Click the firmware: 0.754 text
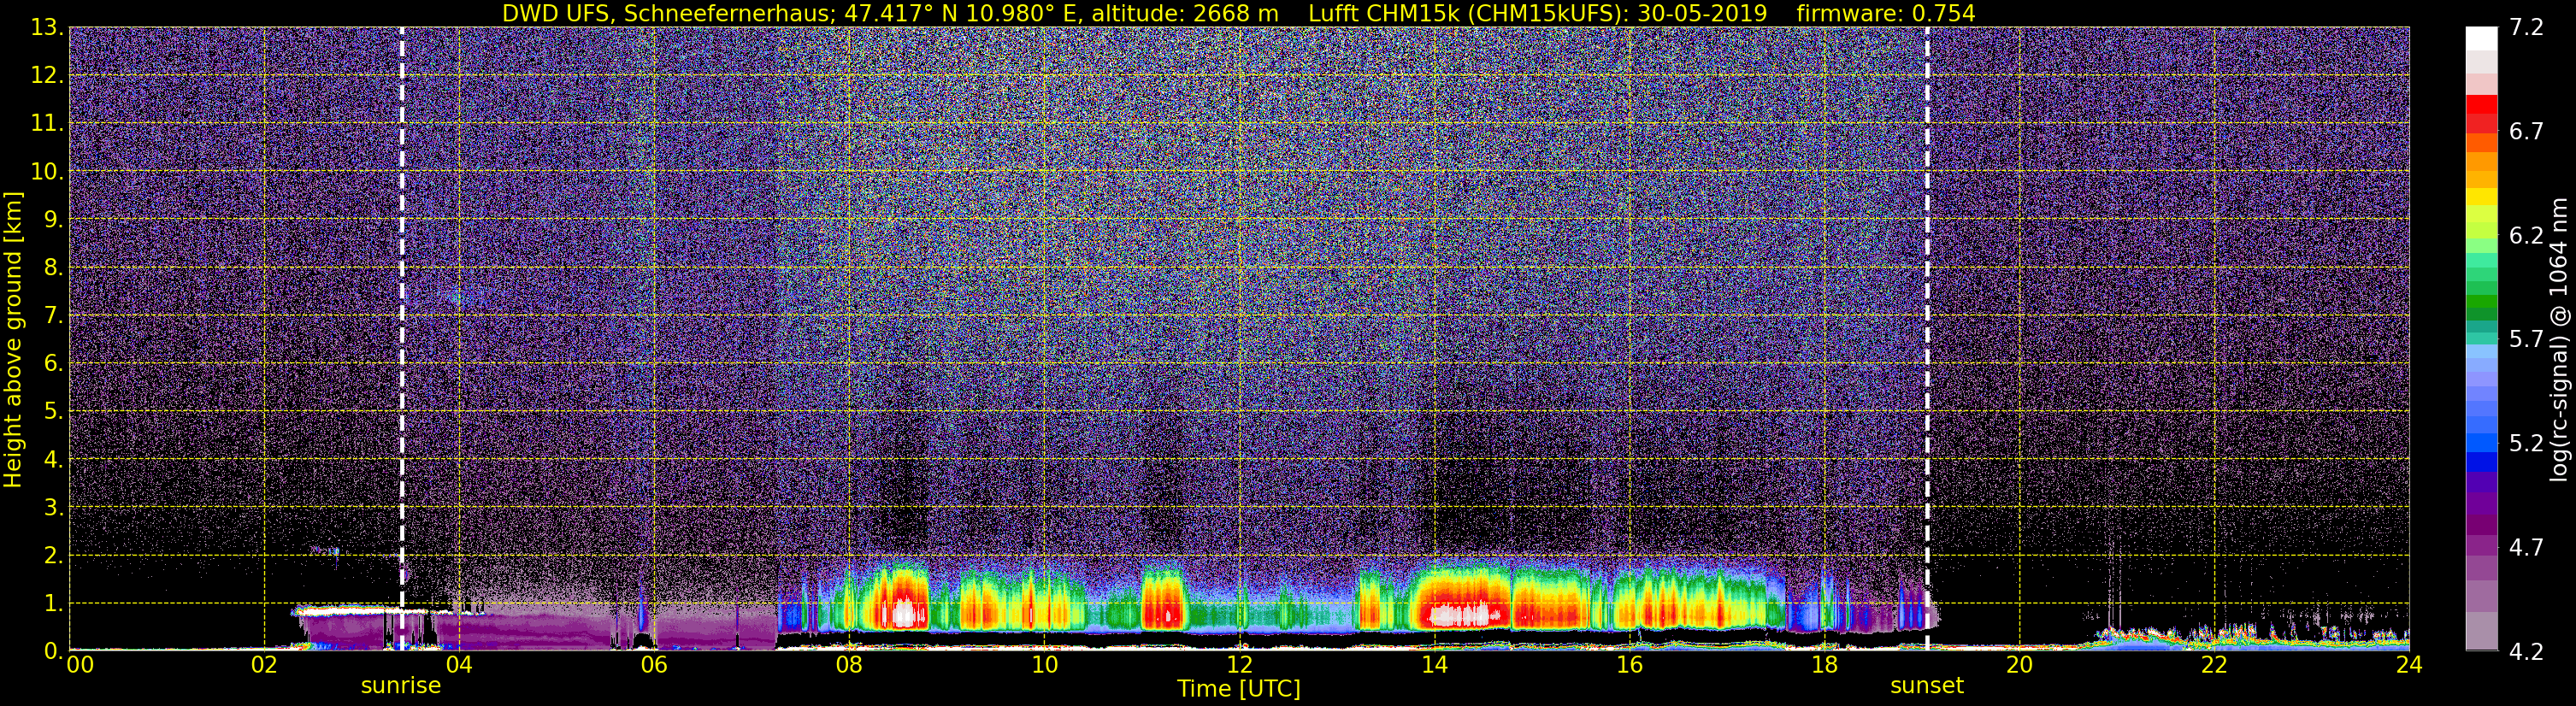2576x706 pixels. [1886, 13]
